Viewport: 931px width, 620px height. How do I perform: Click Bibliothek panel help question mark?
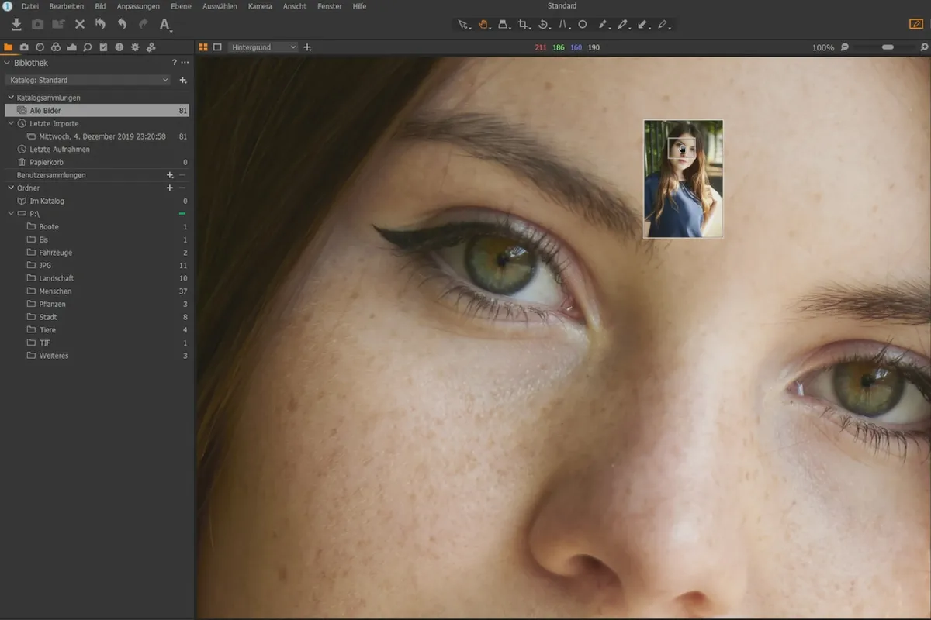(175, 63)
